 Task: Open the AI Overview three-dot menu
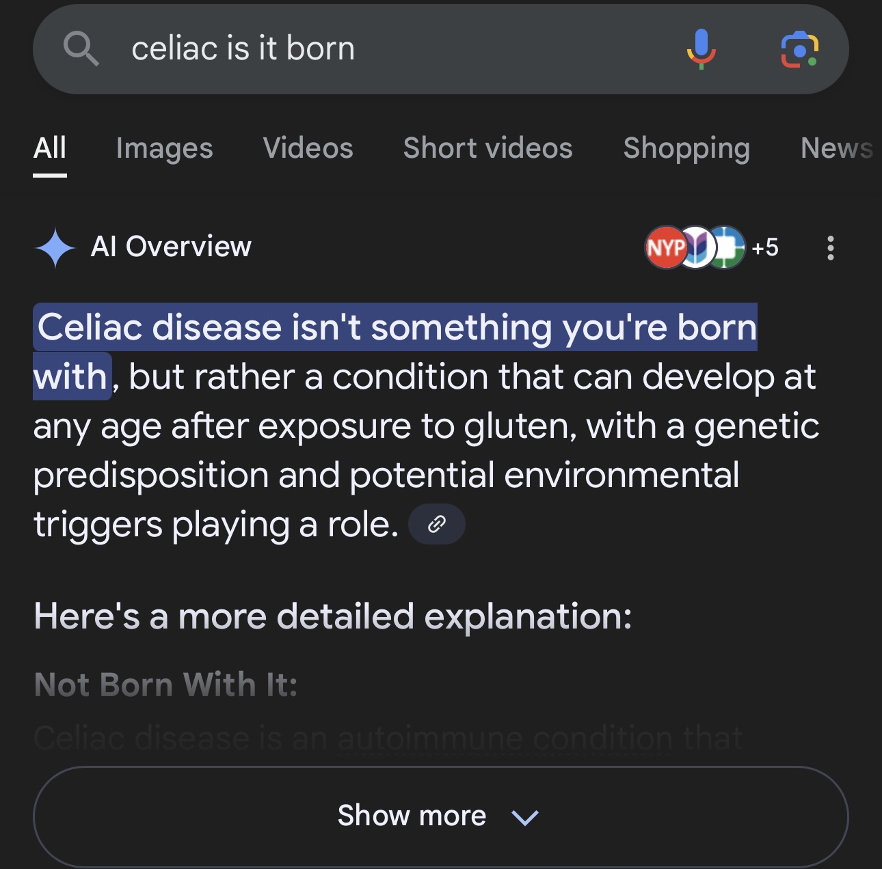(x=831, y=248)
